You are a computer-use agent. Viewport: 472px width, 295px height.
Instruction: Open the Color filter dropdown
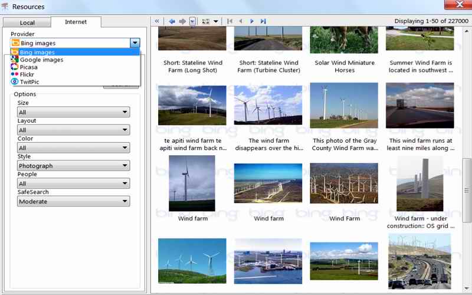point(73,148)
